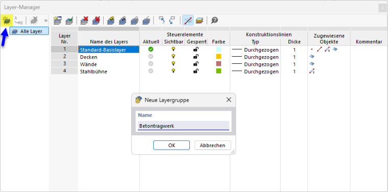Set selected layer as current with checkmark icon
Image resolution: width=388 pixels, height=192 pixels.
(69, 20)
